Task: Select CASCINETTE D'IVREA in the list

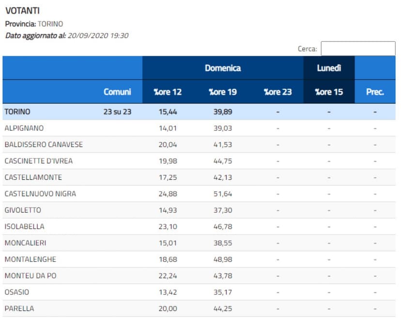Action: 38,161
